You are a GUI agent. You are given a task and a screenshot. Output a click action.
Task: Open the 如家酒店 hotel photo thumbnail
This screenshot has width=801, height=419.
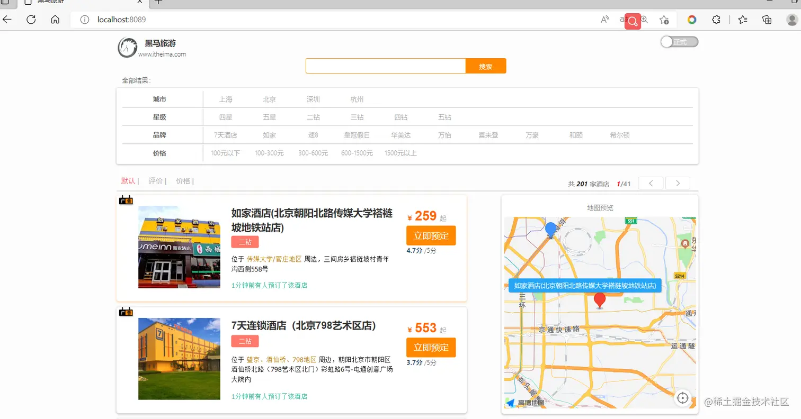[179, 247]
